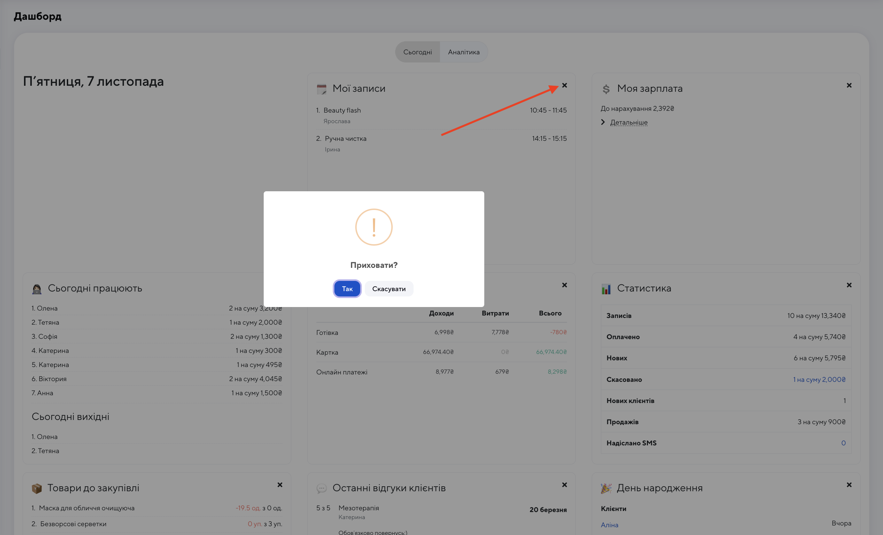The height and width of the screenshot is (535, 883).
Task: Select the Сьогодні tab
Action: coord(417,52)
